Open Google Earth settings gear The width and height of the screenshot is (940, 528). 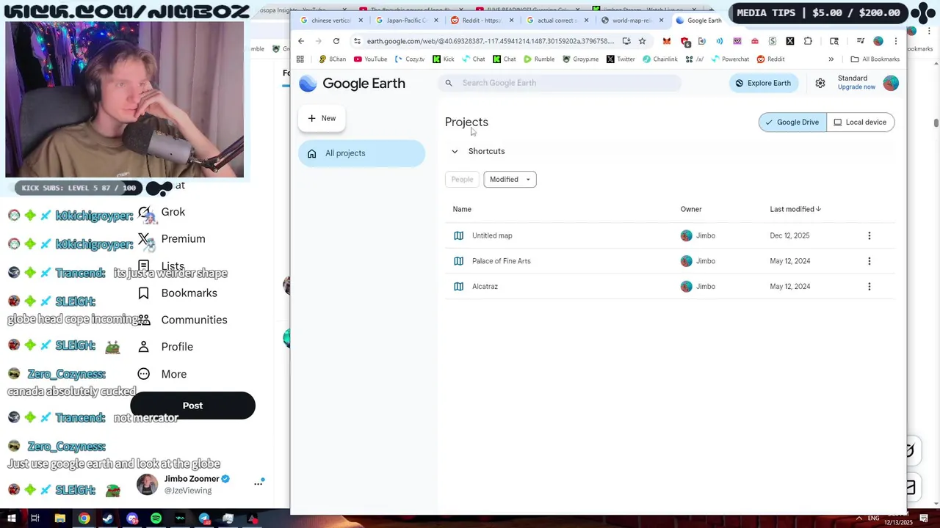(820, 84)
